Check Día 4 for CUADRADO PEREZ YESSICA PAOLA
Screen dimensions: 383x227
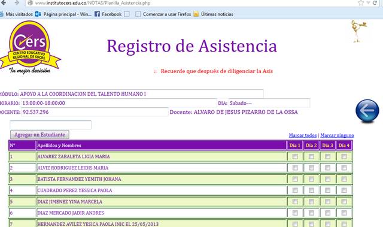[344, 190]
